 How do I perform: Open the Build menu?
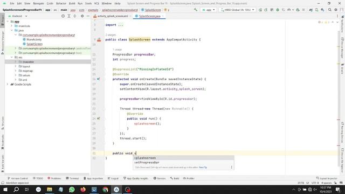click(72, 4)
